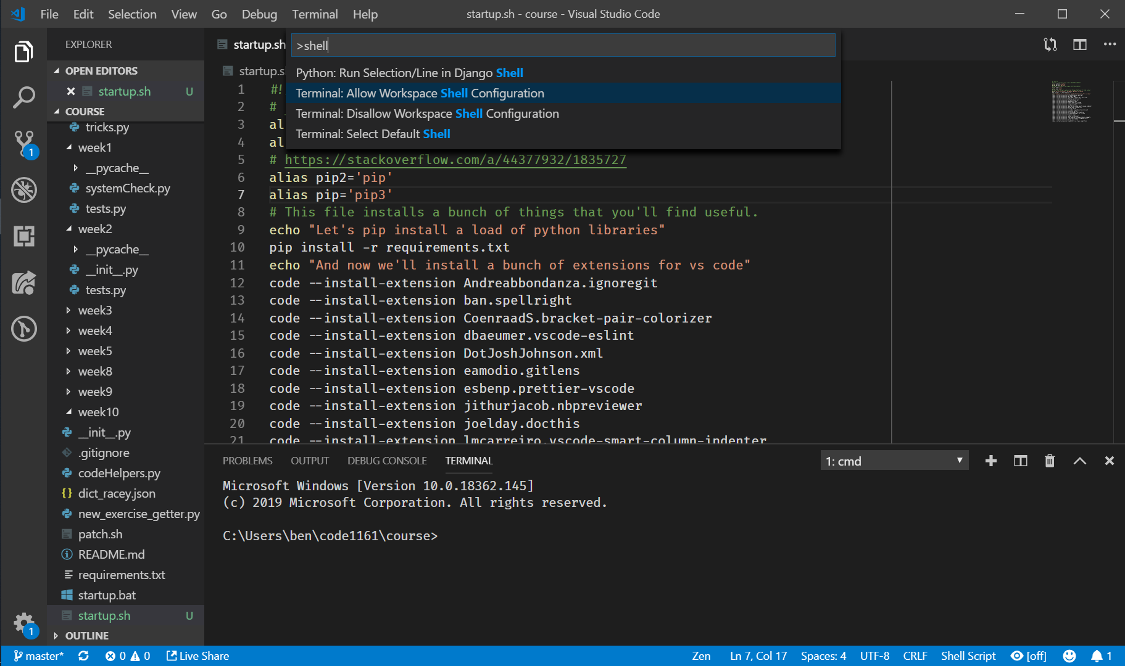
Task: Collapse the COURSE folder section
Action: (x=125, y=112)
